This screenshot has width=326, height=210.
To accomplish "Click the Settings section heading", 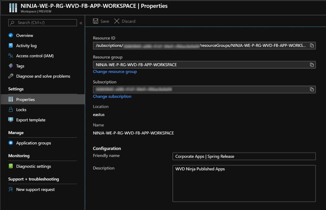I will click(16, 89).
